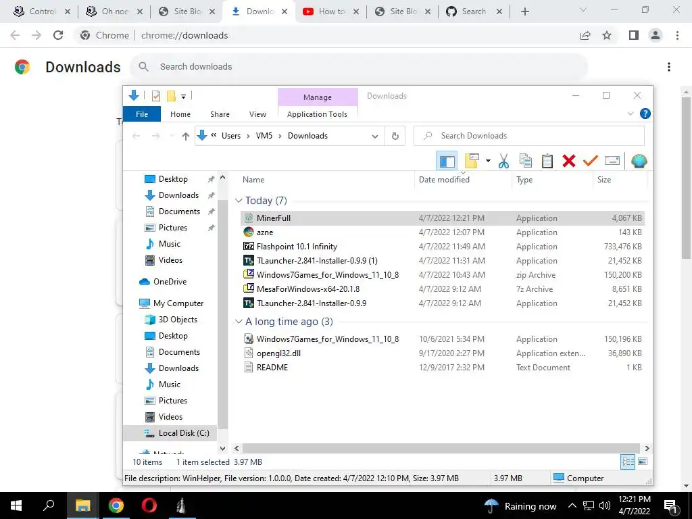Open the Windows Start menu
The width and height of the screenshot is (692, 519).
tap(16, 505)
